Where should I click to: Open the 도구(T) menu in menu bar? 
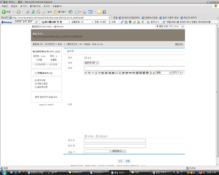(47, 6)
